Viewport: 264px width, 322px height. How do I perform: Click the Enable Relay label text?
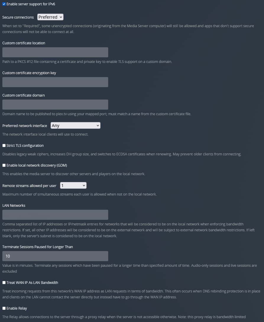(x=17, y=308)
